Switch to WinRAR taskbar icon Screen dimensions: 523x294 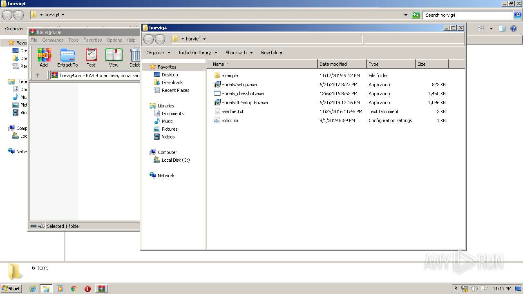102,289
